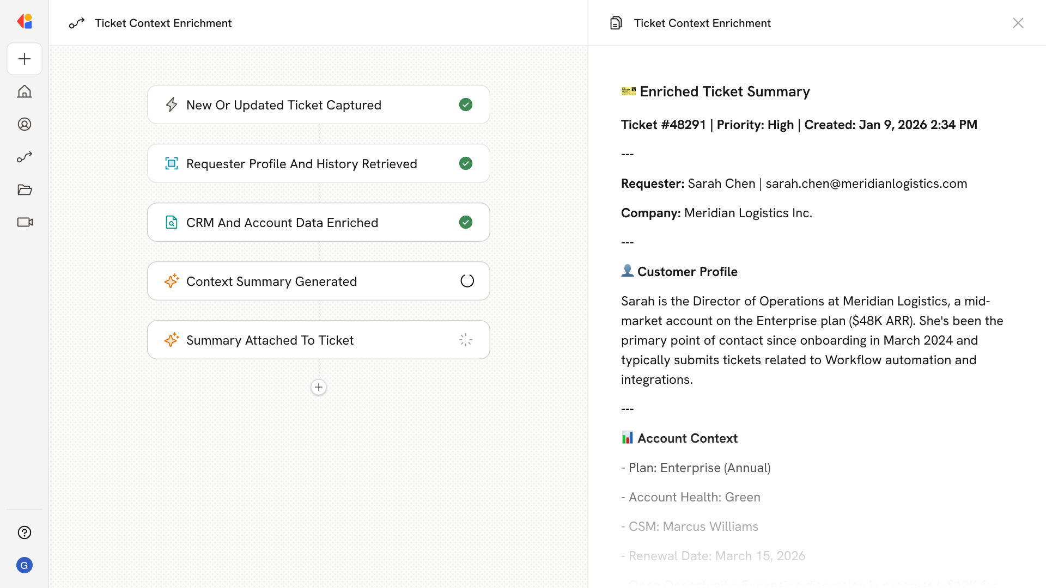Click green checkmark on New Ticket Captured
Screen dimensions: 1046x588
pyautogui.click(x=466, y=105)
